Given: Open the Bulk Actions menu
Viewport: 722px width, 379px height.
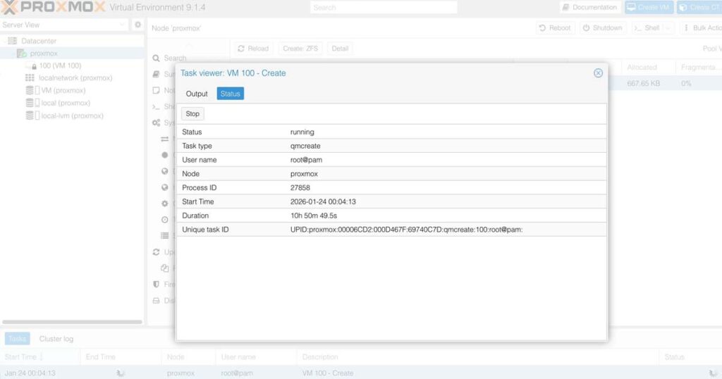Looking at the screenshot, I should pos(702,28).
